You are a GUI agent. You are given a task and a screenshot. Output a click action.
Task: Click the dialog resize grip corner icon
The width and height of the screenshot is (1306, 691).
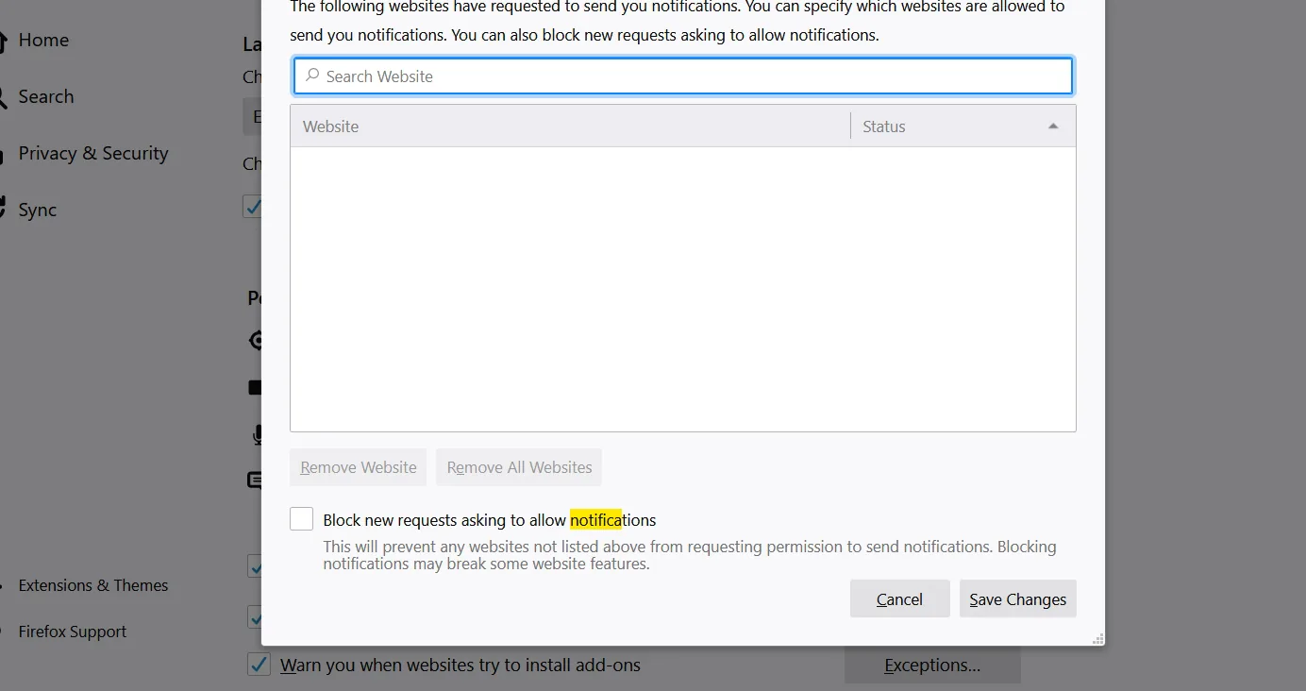pyautogui.click(x=1097, y=639)
